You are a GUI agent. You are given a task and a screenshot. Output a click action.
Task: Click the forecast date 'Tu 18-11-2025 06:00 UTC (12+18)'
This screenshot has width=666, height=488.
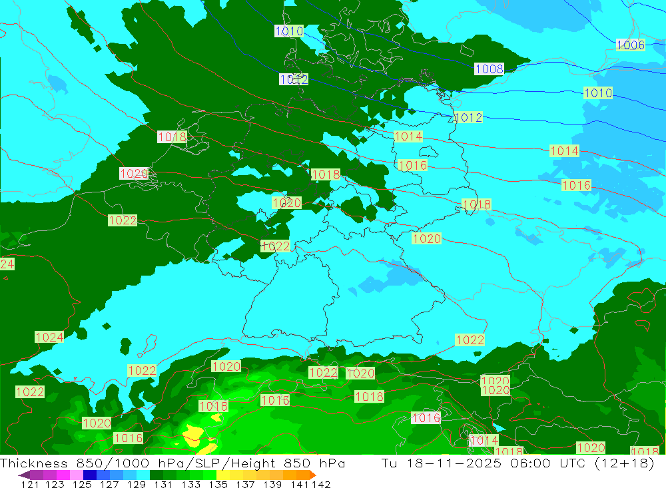[517, 463]
